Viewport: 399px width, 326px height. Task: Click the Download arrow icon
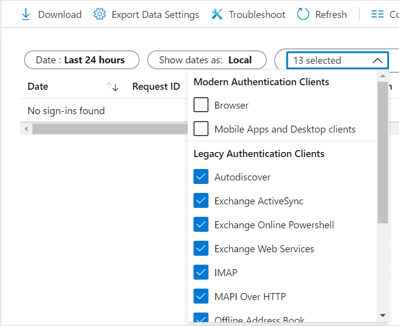click(x=26, y=14)
